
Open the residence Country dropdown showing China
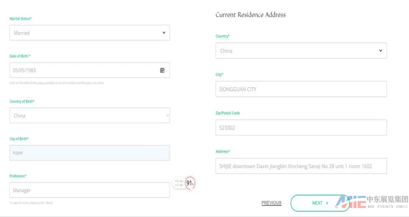point(301,51)
